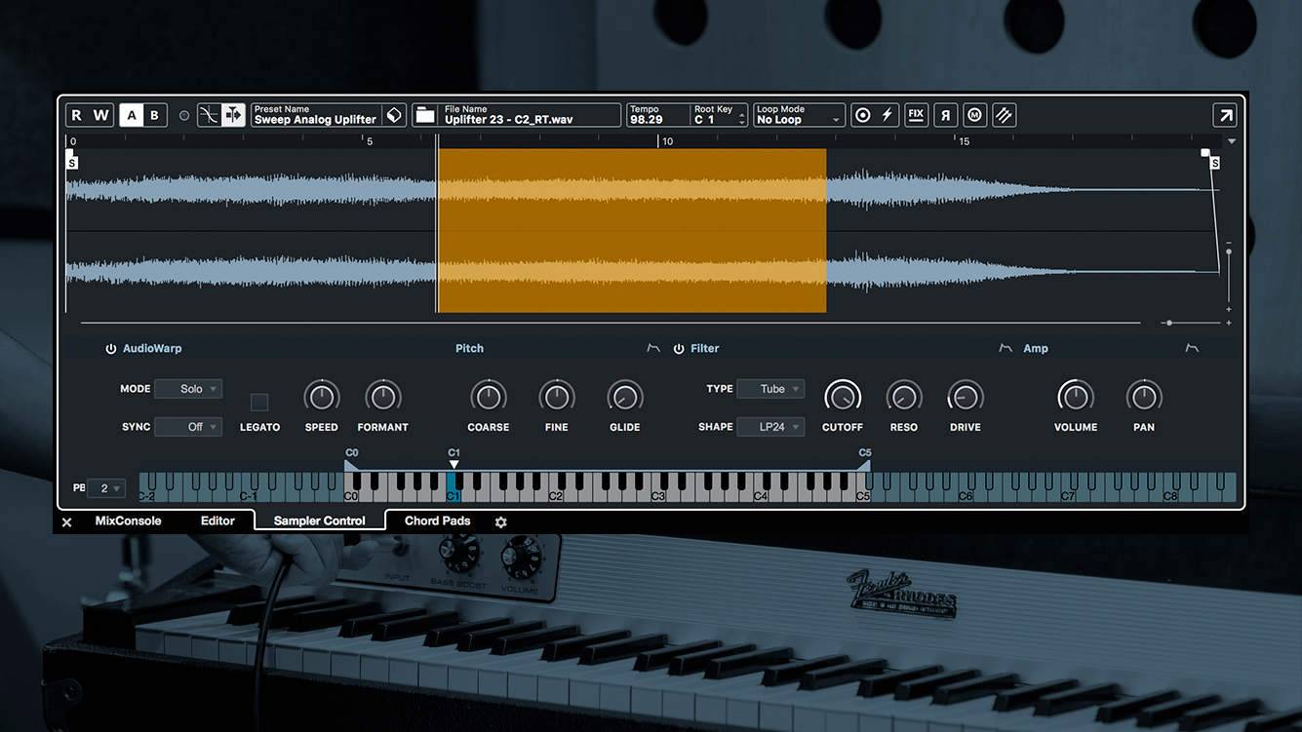Click the FORMANT knob
Image resolution: width=1302 pixels, height=732 pixels.
[x=383, y=397]
